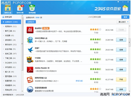
Task: Open the title bar feedback menu icon
Action: [x=118, y=2]
